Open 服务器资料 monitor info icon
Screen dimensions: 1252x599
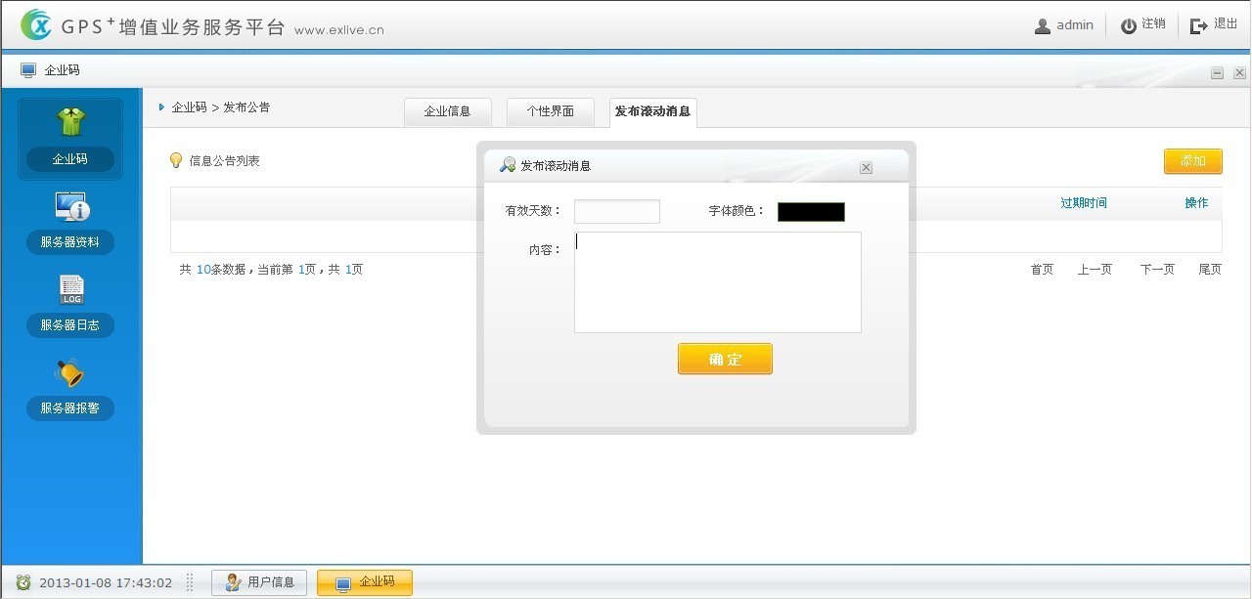70,206
